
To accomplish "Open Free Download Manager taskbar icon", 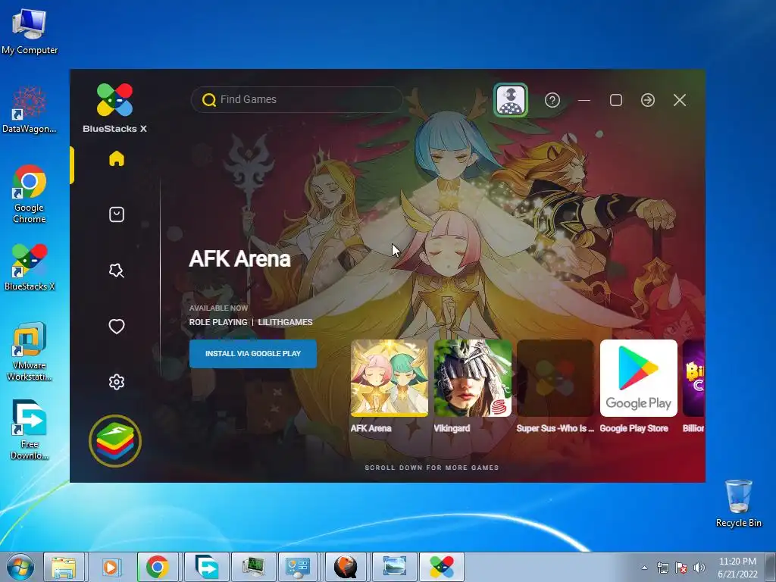I will coord(206,567).
